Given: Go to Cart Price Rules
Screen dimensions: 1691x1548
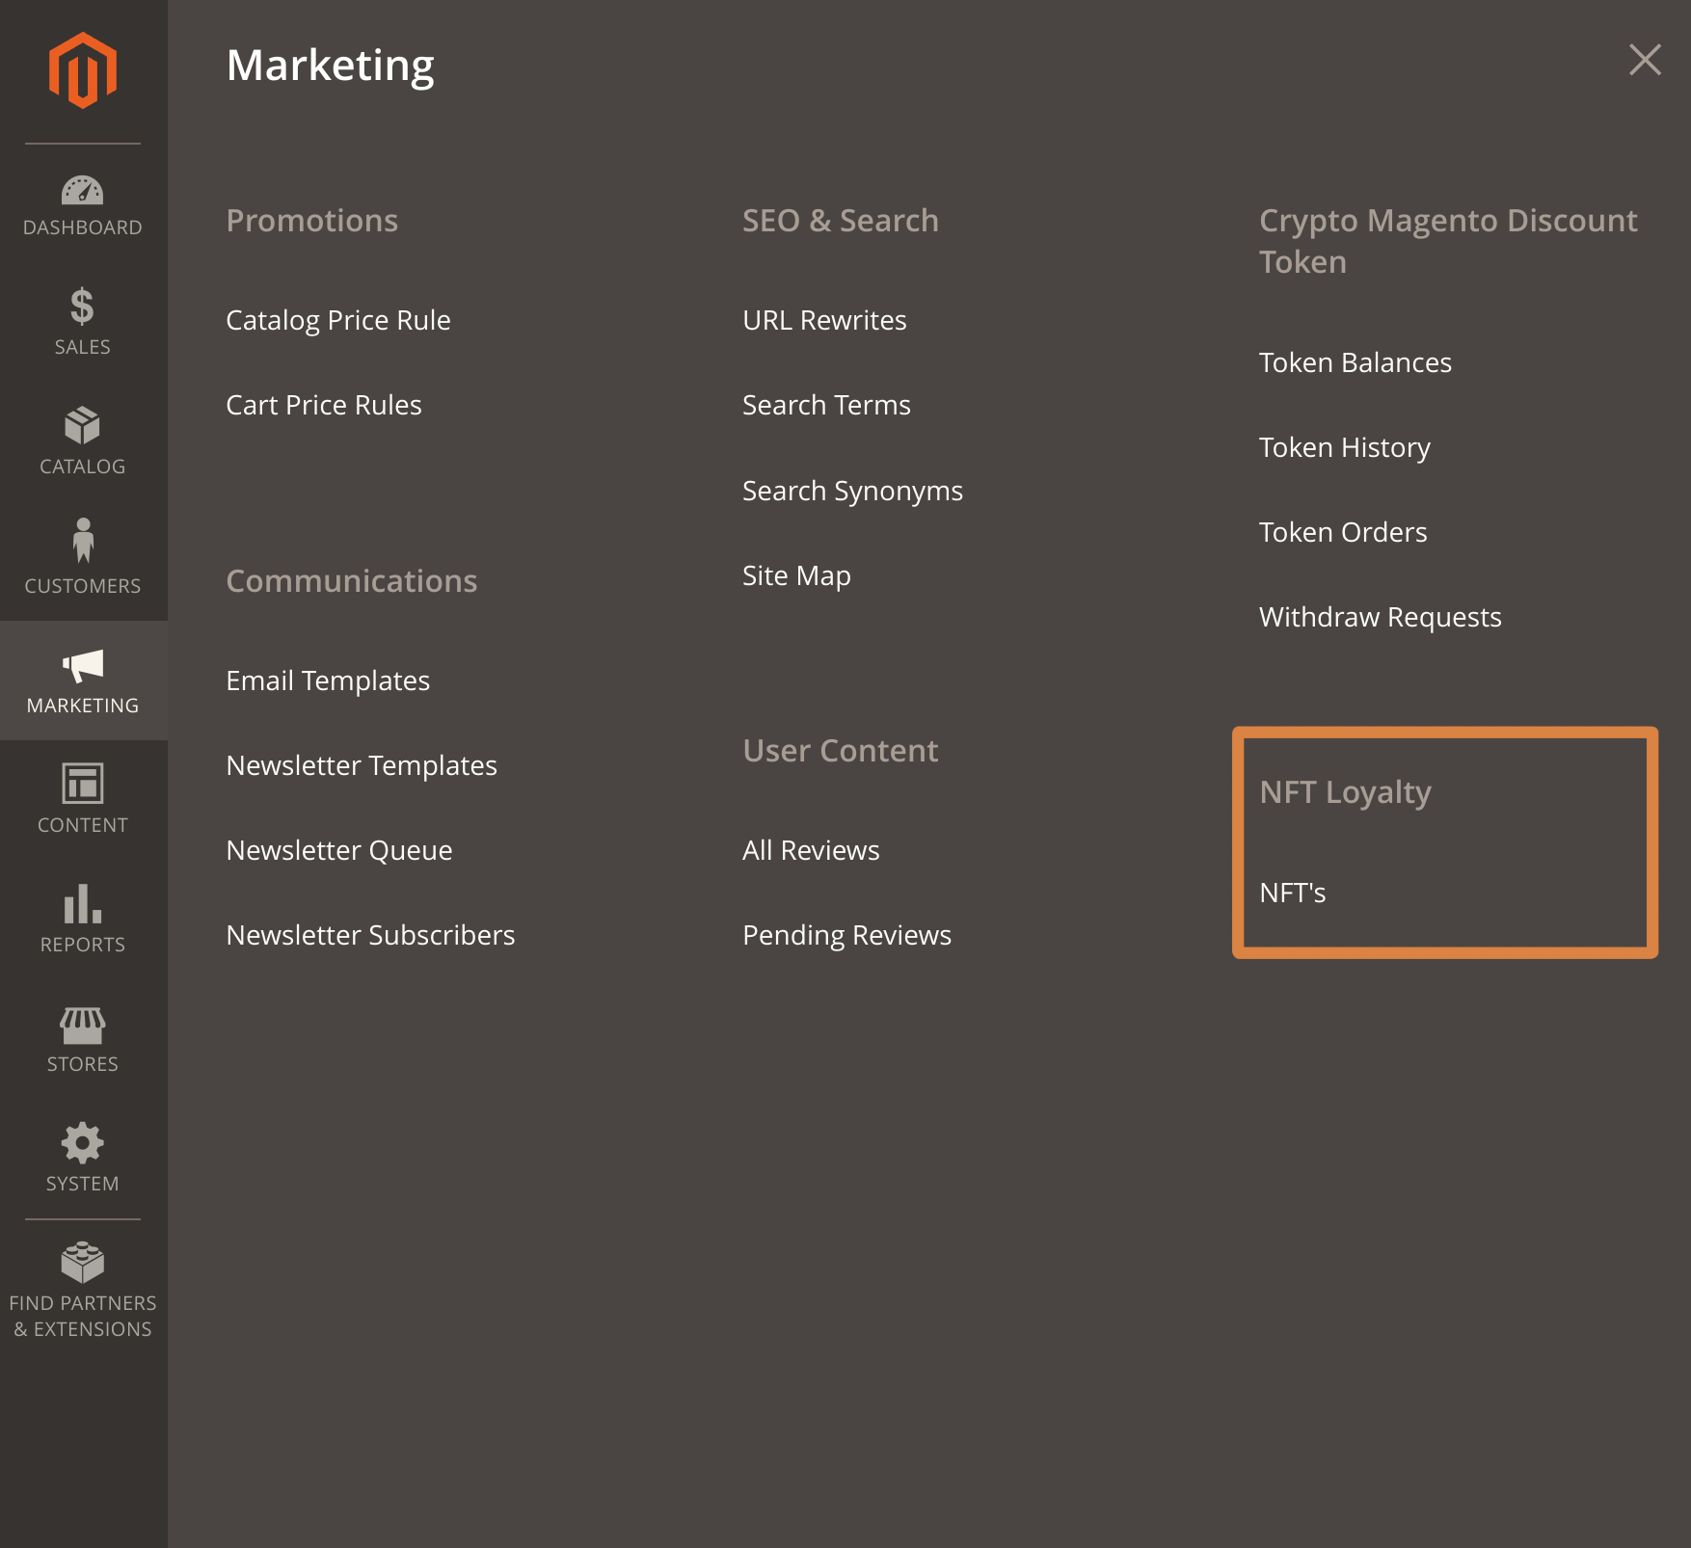Looking at the screenshot, I should [324, 405].
